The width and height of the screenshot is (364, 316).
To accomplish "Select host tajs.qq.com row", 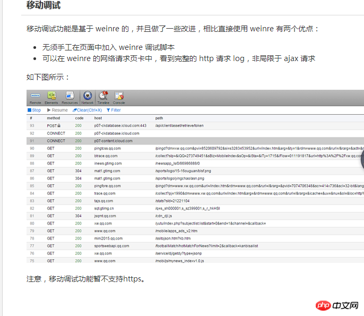I will pyautogui.click(x=195, y=201).
